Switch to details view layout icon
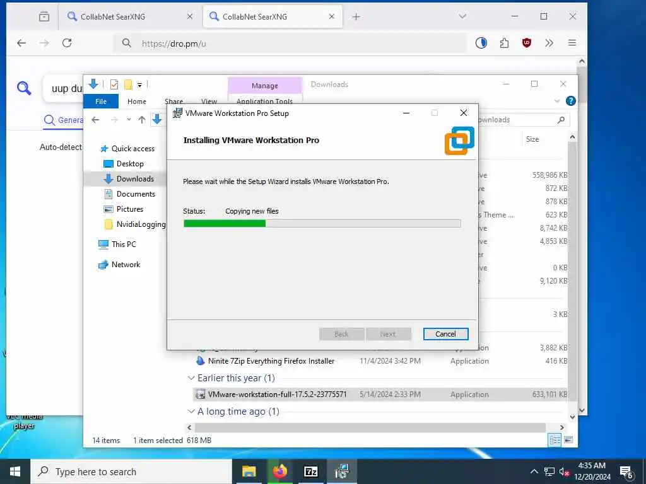 [x=555, y=440]
